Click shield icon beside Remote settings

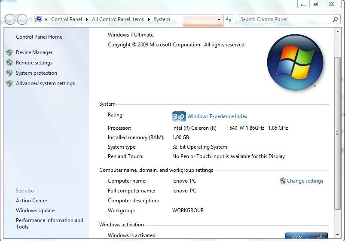[9, 63]
